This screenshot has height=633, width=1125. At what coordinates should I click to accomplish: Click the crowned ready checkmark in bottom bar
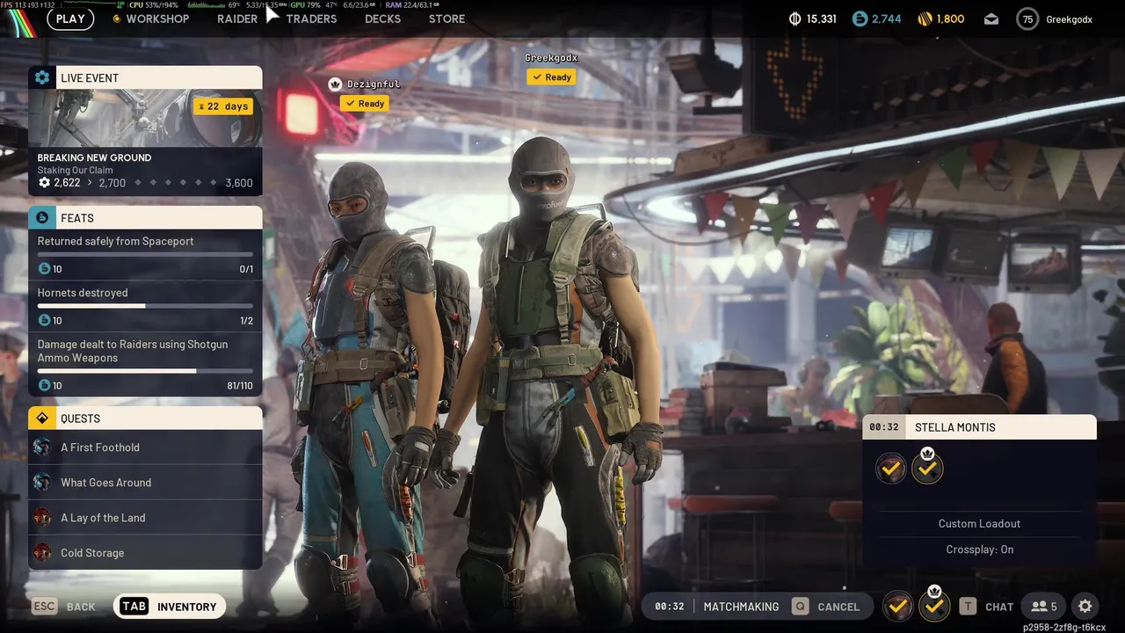tap(934, 606)
